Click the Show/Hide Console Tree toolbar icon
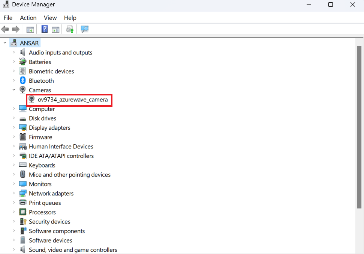Viewport: 364px width, 254px height. [30, 30]
